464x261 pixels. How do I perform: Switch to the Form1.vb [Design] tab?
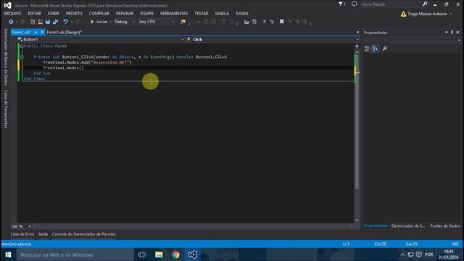(x=64, y=32)
